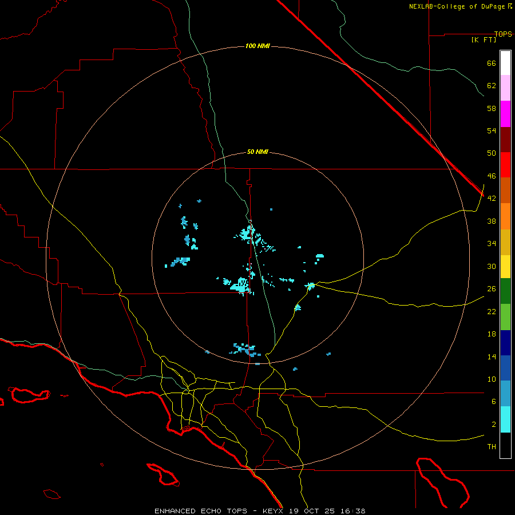515x515 pixels.
Task: Click the TOPS legend header
Action: pos(503,34)
